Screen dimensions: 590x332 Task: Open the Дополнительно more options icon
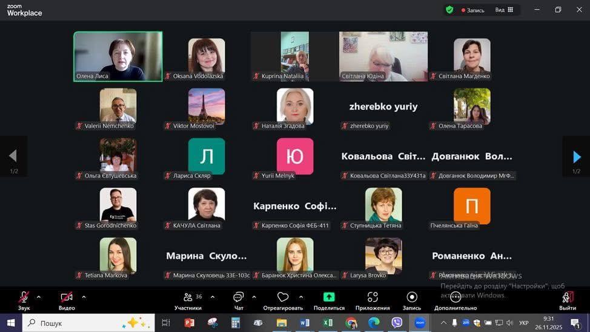456,297
